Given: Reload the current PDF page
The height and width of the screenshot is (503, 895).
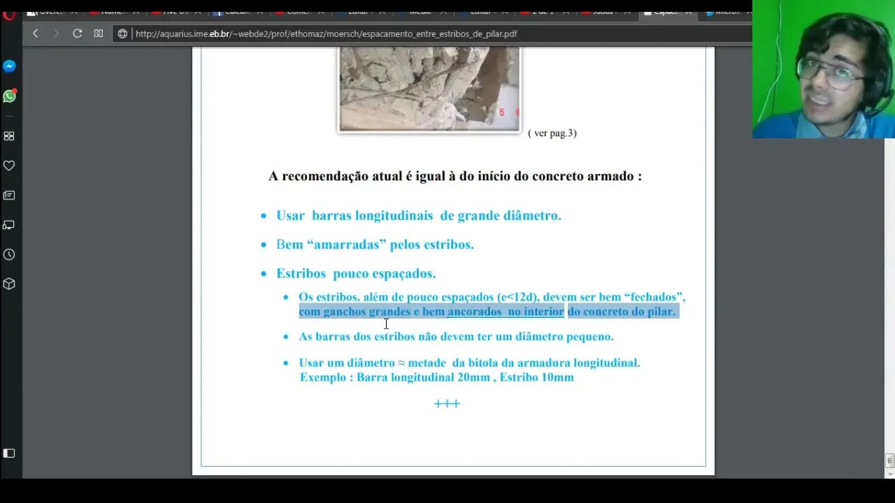Looking at the screenshot, I should [x=78, y=34].
